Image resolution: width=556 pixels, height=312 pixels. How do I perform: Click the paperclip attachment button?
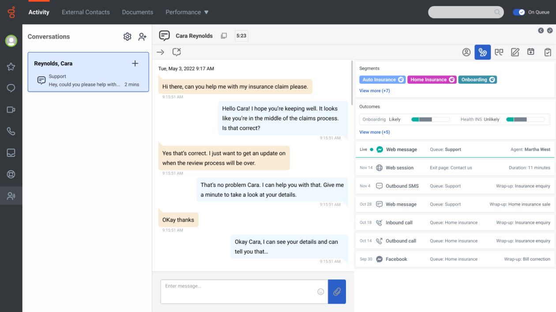337,292
